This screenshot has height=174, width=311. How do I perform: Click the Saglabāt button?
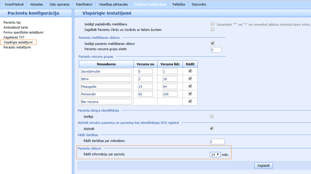263,166
